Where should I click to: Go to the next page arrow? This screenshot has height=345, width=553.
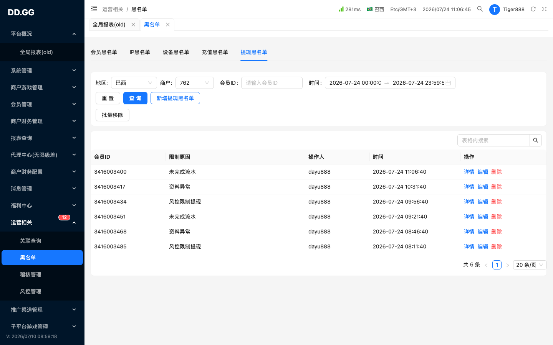coord(507,265)
